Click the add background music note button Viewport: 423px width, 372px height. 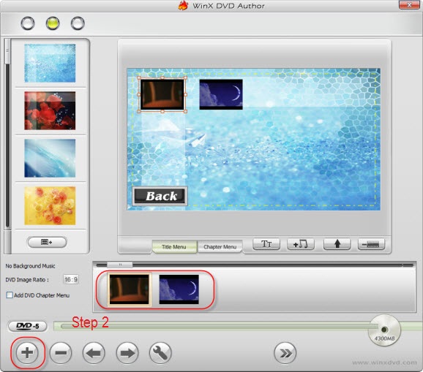pos(301,244)
